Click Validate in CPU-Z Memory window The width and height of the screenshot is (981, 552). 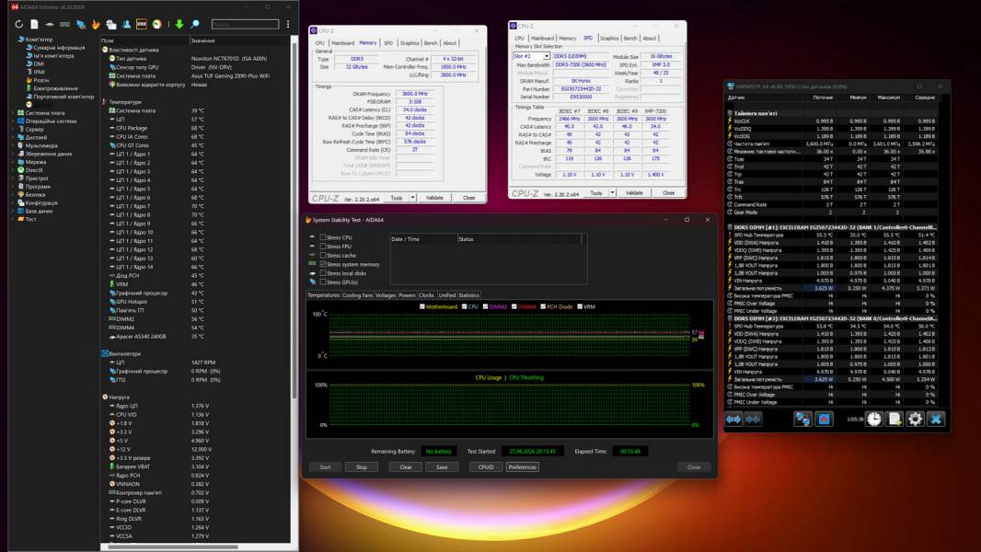434,198
